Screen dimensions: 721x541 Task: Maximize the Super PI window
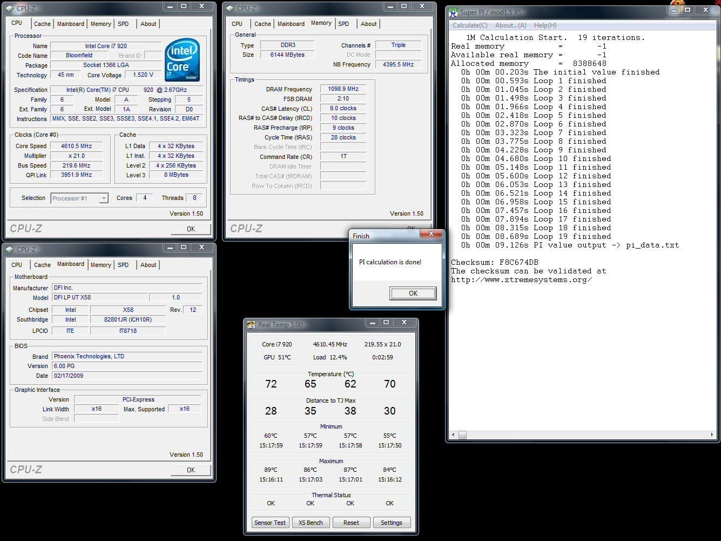(x=688, y=10)
